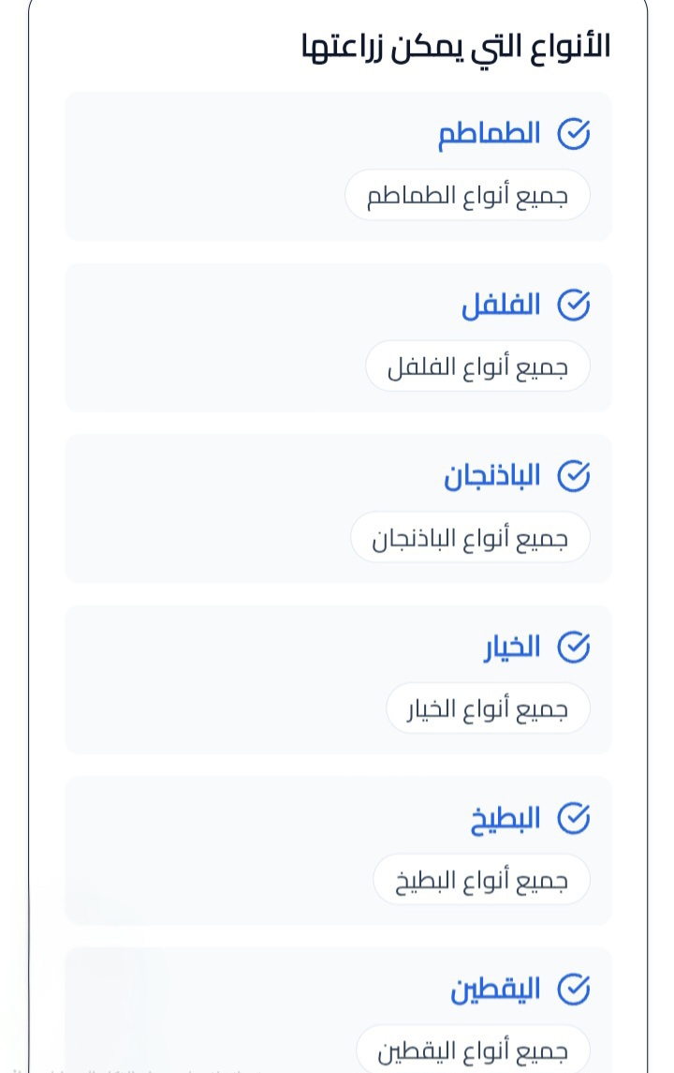This screenshot has width=674, height=1073.
Task: Click the checkmark icon beside الباذنجان
Action: (x=573, y=476)
